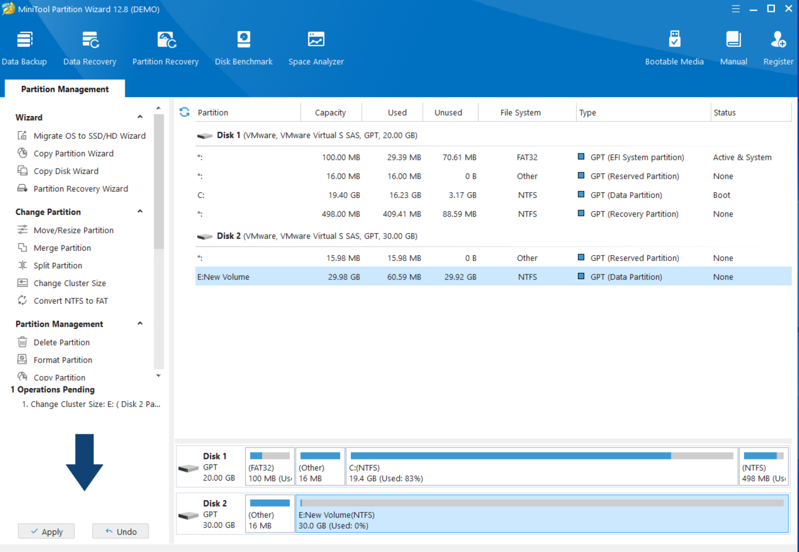Select the pending Change Cluster Size operation
The image size is (799, 552).
click(x=91, y=404)
